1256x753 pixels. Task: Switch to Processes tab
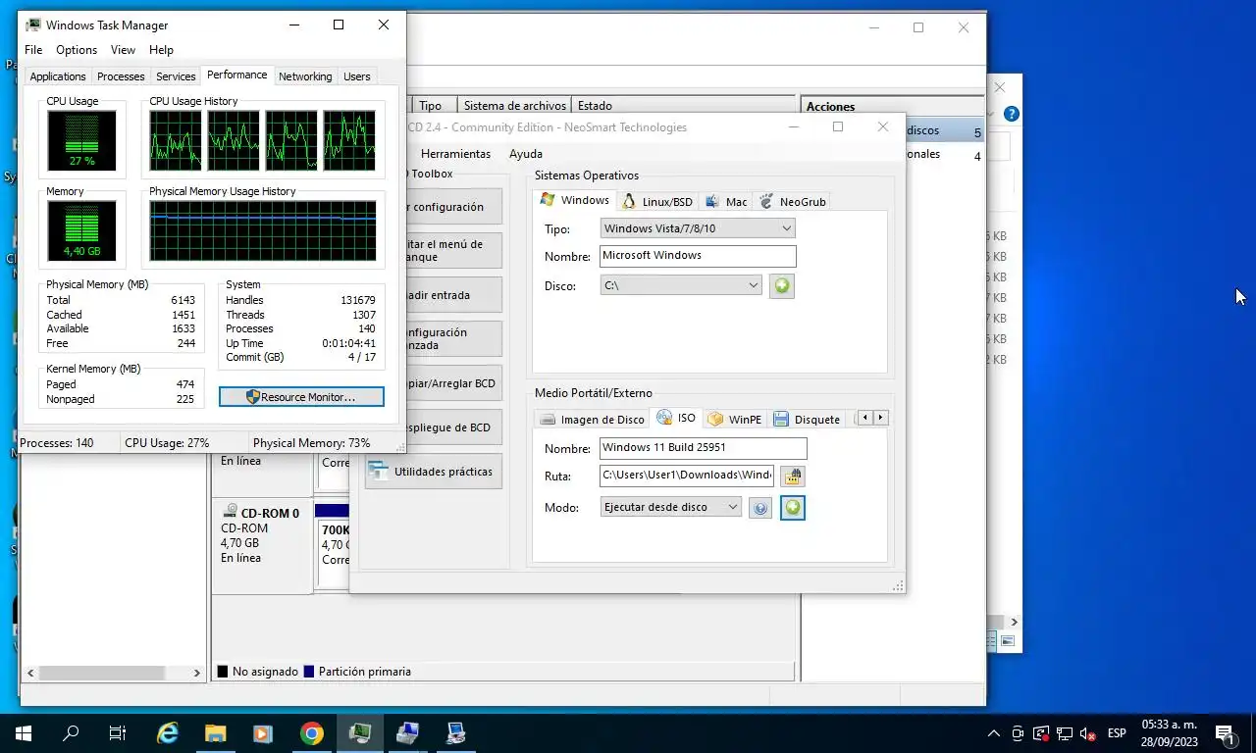click(x=121, y=76)
